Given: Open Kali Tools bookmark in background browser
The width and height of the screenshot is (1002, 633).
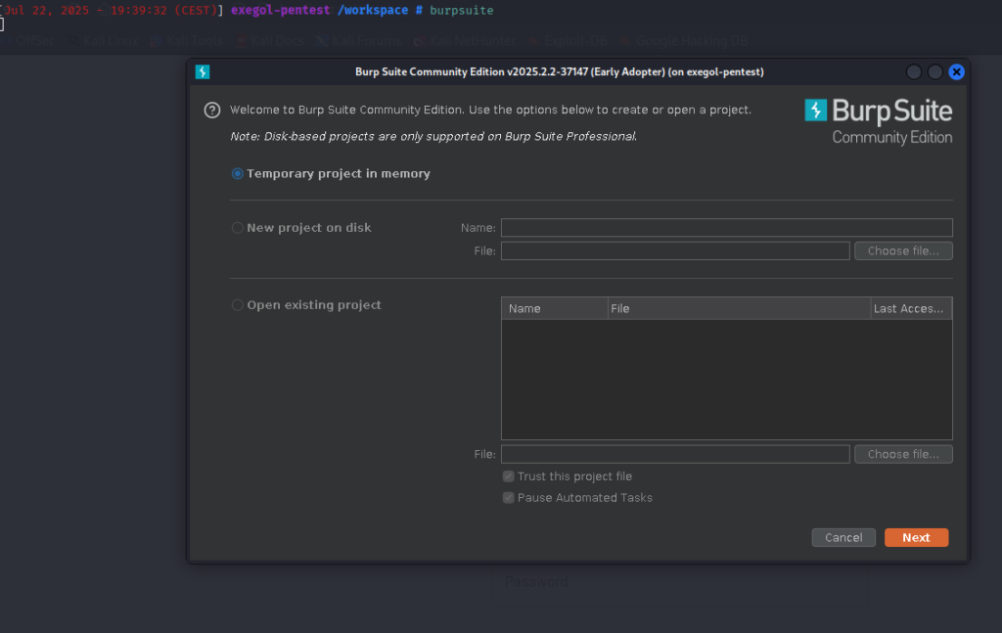Looking at the screenshot, I should (187, 41).
